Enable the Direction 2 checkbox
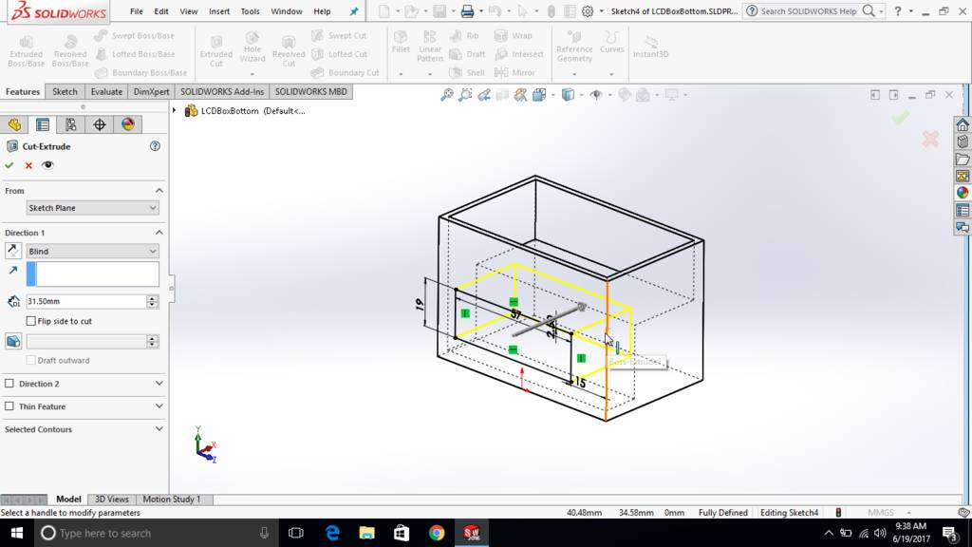This screenshot has height=547, width=972. coord(9,384)
